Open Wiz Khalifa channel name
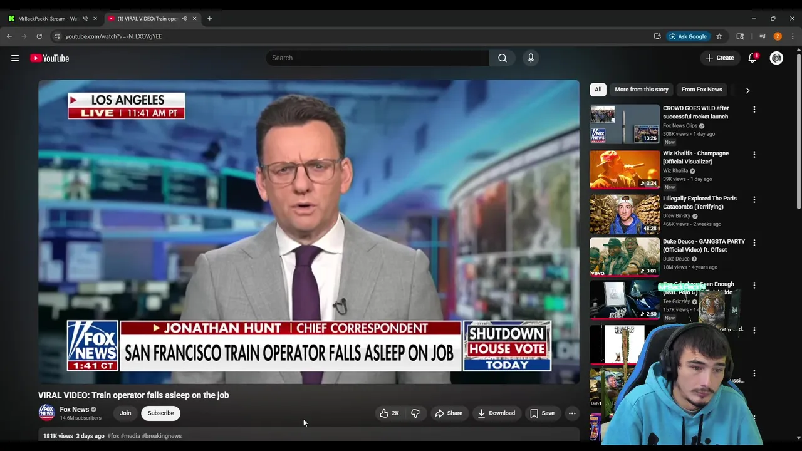 click(x=675, y=171)
